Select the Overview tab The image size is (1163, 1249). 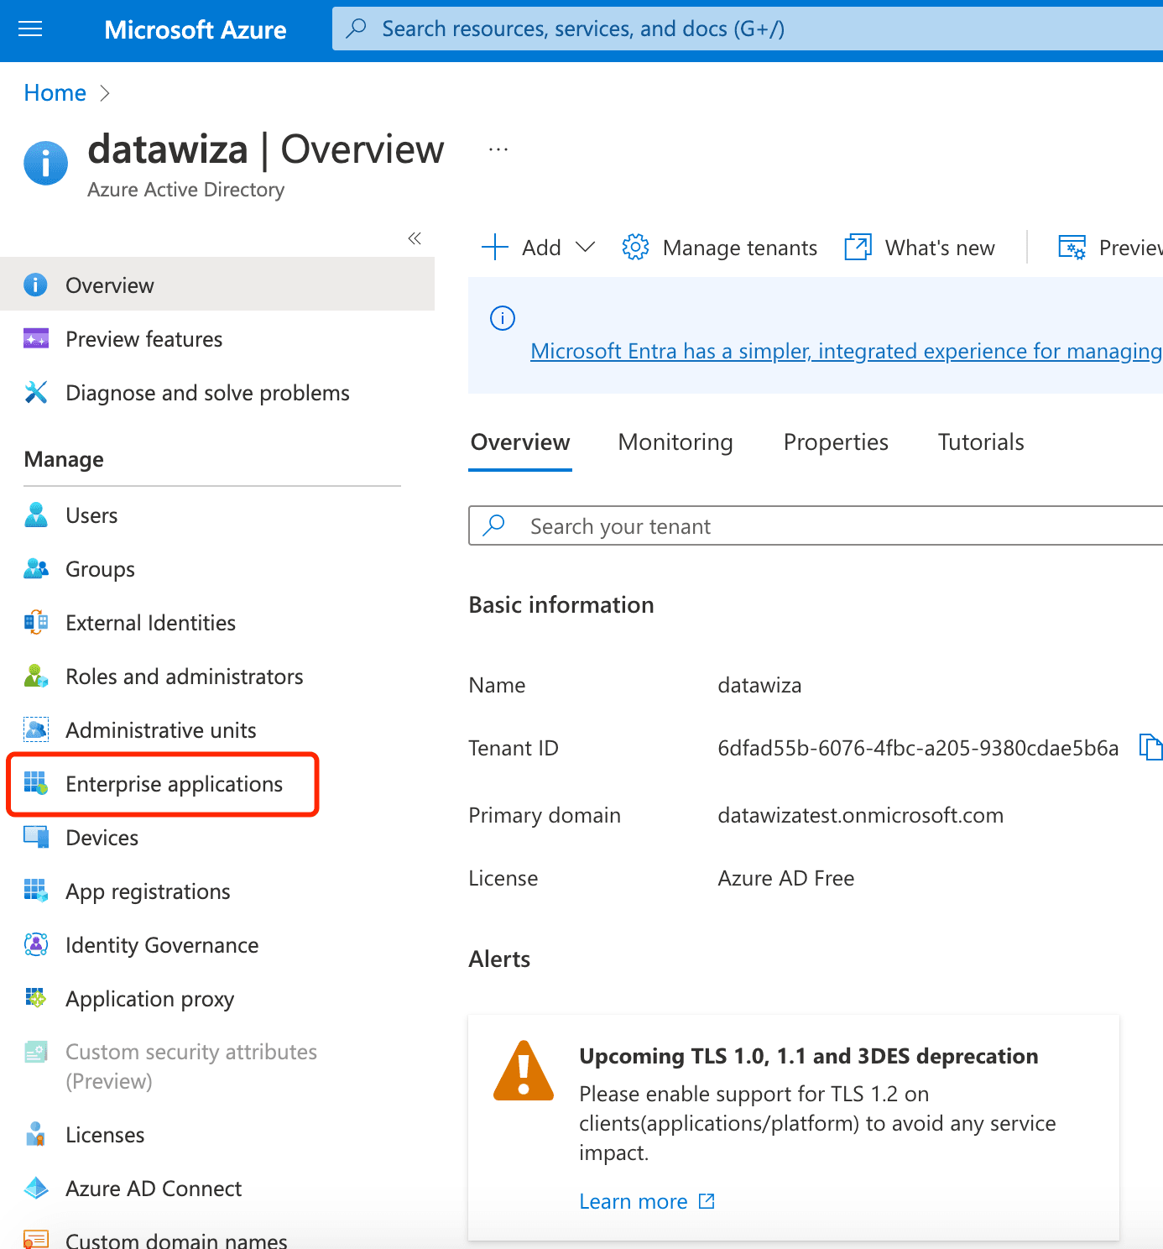click(x=520, y=442)
